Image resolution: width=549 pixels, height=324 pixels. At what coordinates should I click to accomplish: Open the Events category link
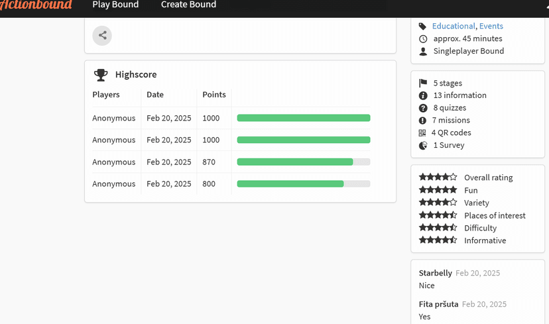pos(491,27)
